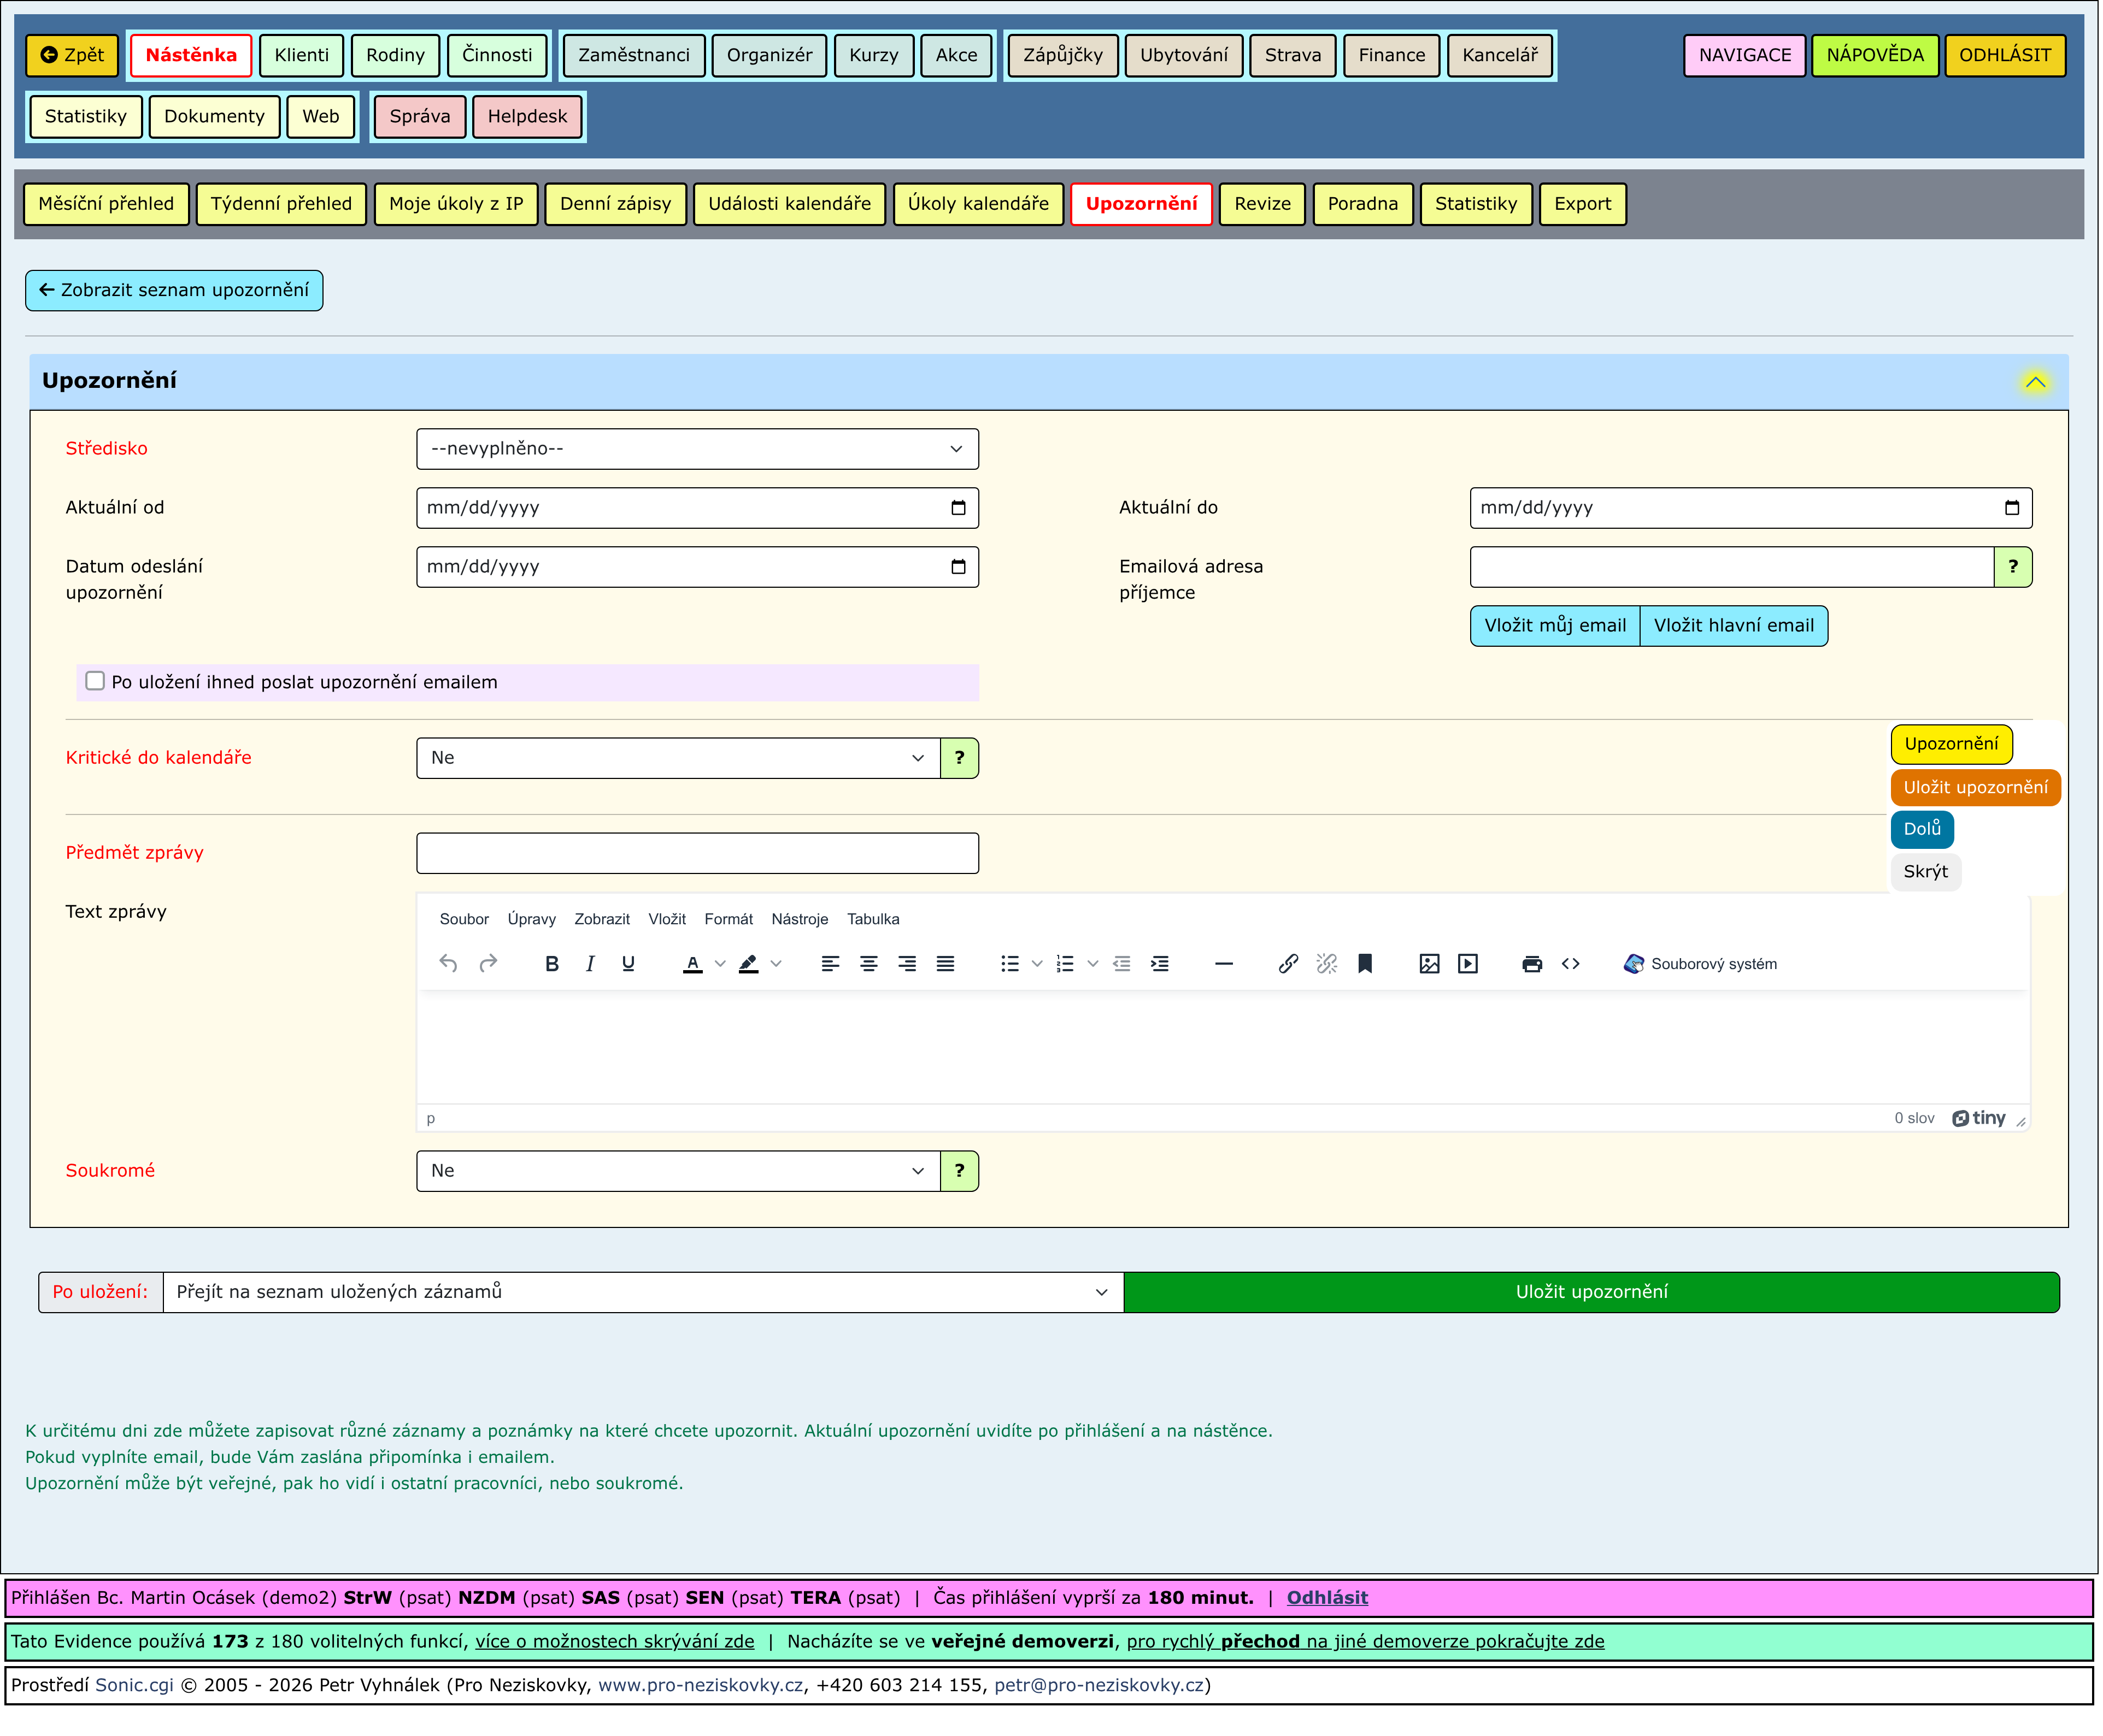Click the green Uložit upozornění button
This screenshot has height=1736, width=2103.
pyautogui.click(x=1591, y=1292)
